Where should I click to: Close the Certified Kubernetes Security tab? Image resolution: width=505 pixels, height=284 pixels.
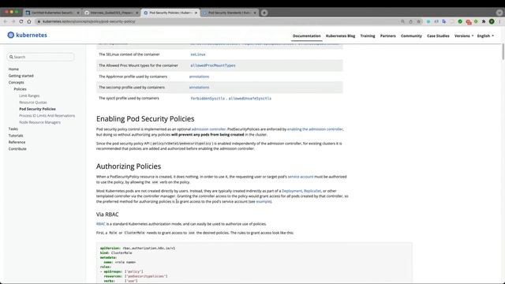pyautogui.click(x=78, y=13)
